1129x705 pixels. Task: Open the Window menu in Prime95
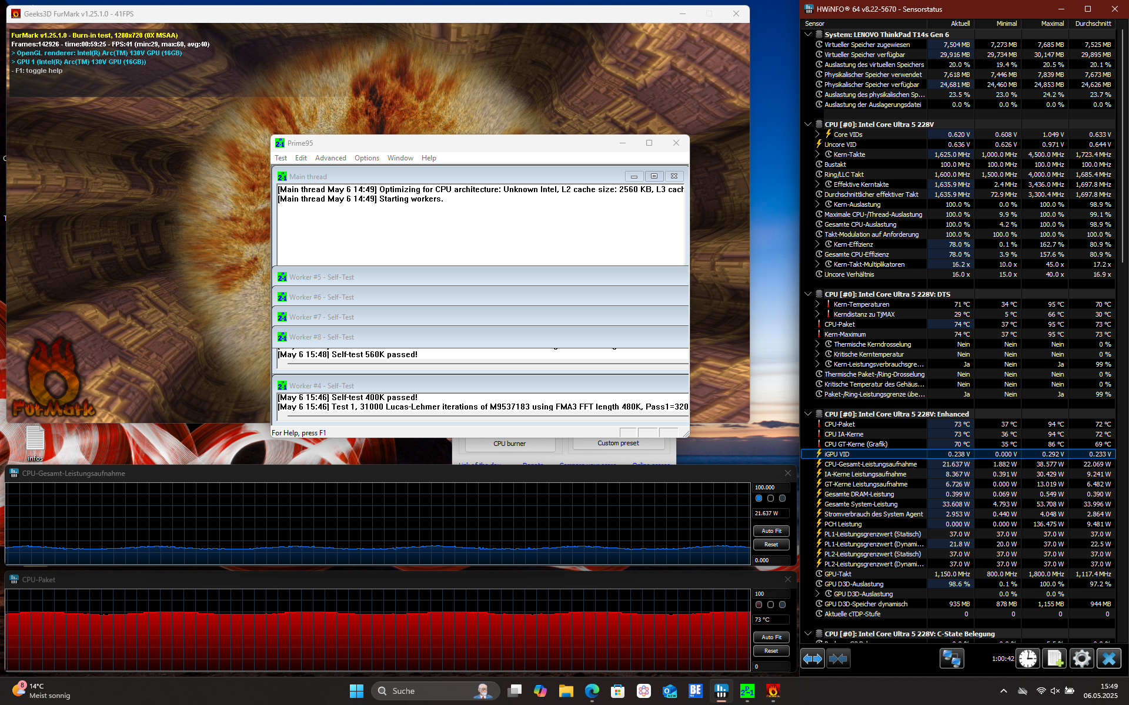[400, 158]
